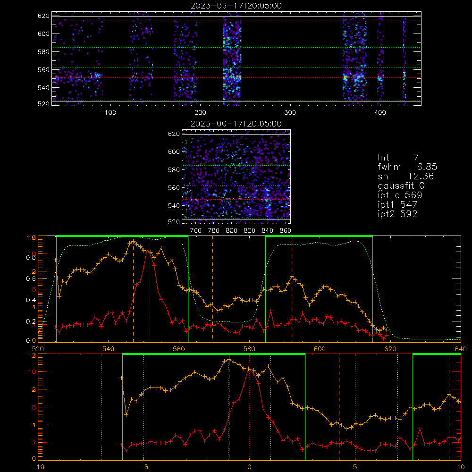Select the 'ipt2 592' readout

(397, 214)
